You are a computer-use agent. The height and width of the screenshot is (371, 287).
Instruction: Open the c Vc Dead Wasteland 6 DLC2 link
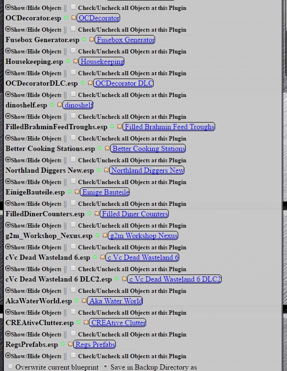(174, 279)
